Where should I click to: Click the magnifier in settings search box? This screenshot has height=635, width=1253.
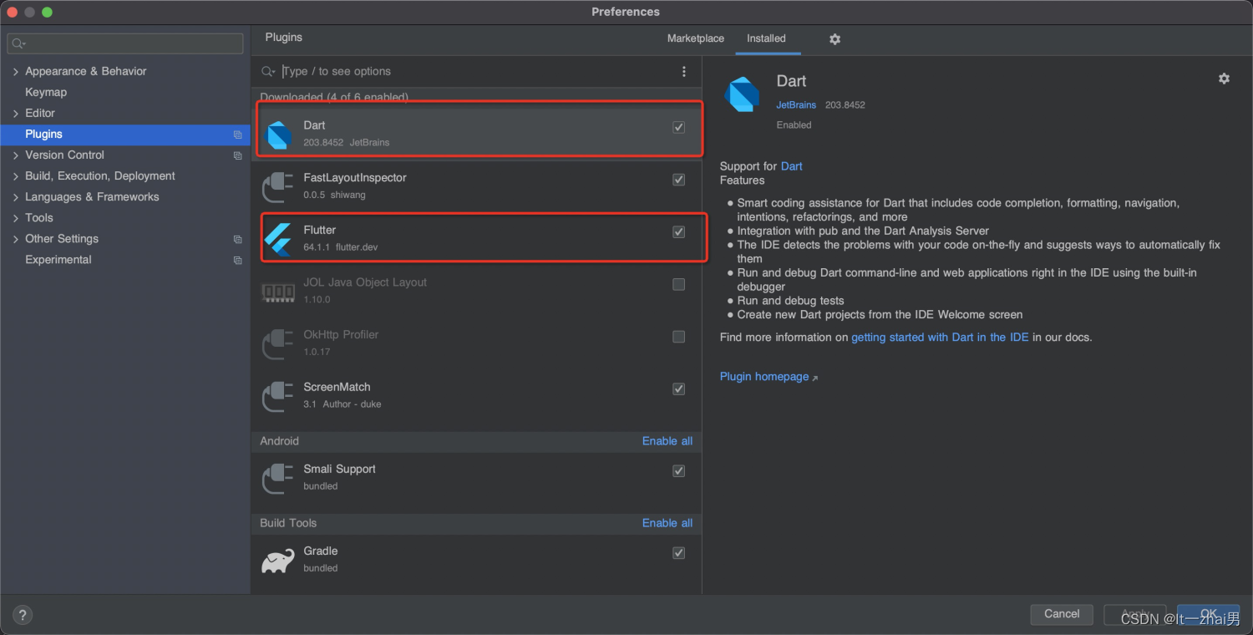pyautogui.click(x=19, y=43)
